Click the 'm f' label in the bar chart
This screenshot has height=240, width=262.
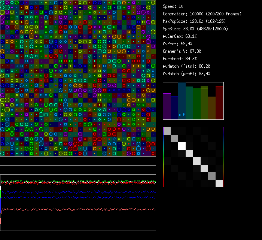point(182,115)
